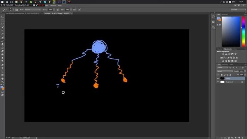Toggle lock all
Screen dimensions: 247x139
pyautogui.click(x=230, y=75)
